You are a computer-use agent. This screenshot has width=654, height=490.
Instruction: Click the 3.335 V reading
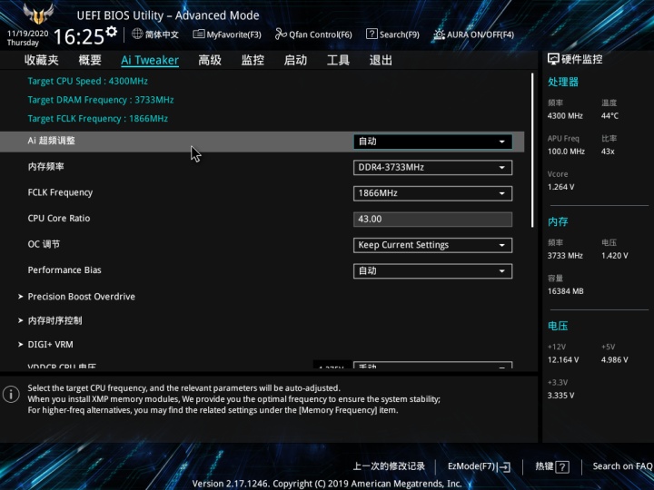(x=560, y=396)
